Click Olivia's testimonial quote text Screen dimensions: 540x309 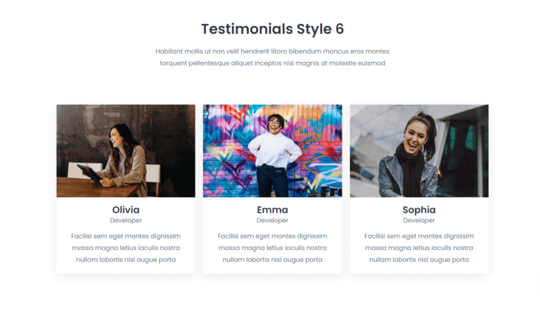[126, 248]
